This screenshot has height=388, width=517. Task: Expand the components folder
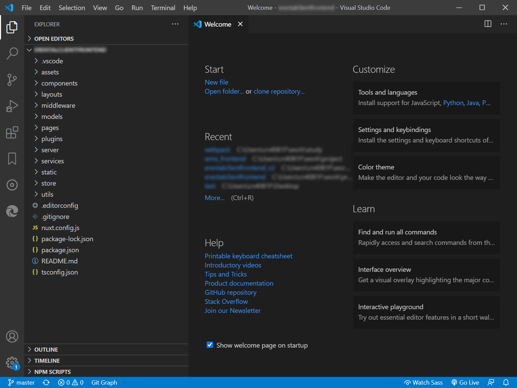[59, 83]
